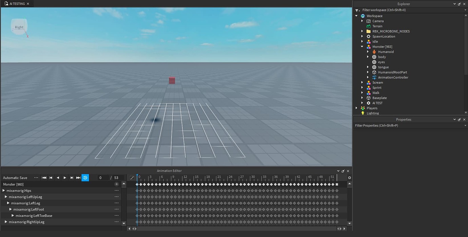Expand the mixamorig:Hips track

click(3, 190)
